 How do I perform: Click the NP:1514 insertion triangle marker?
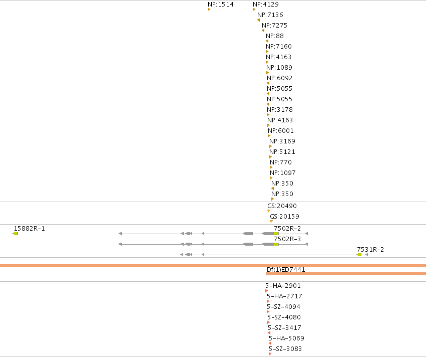coord(209,10)
